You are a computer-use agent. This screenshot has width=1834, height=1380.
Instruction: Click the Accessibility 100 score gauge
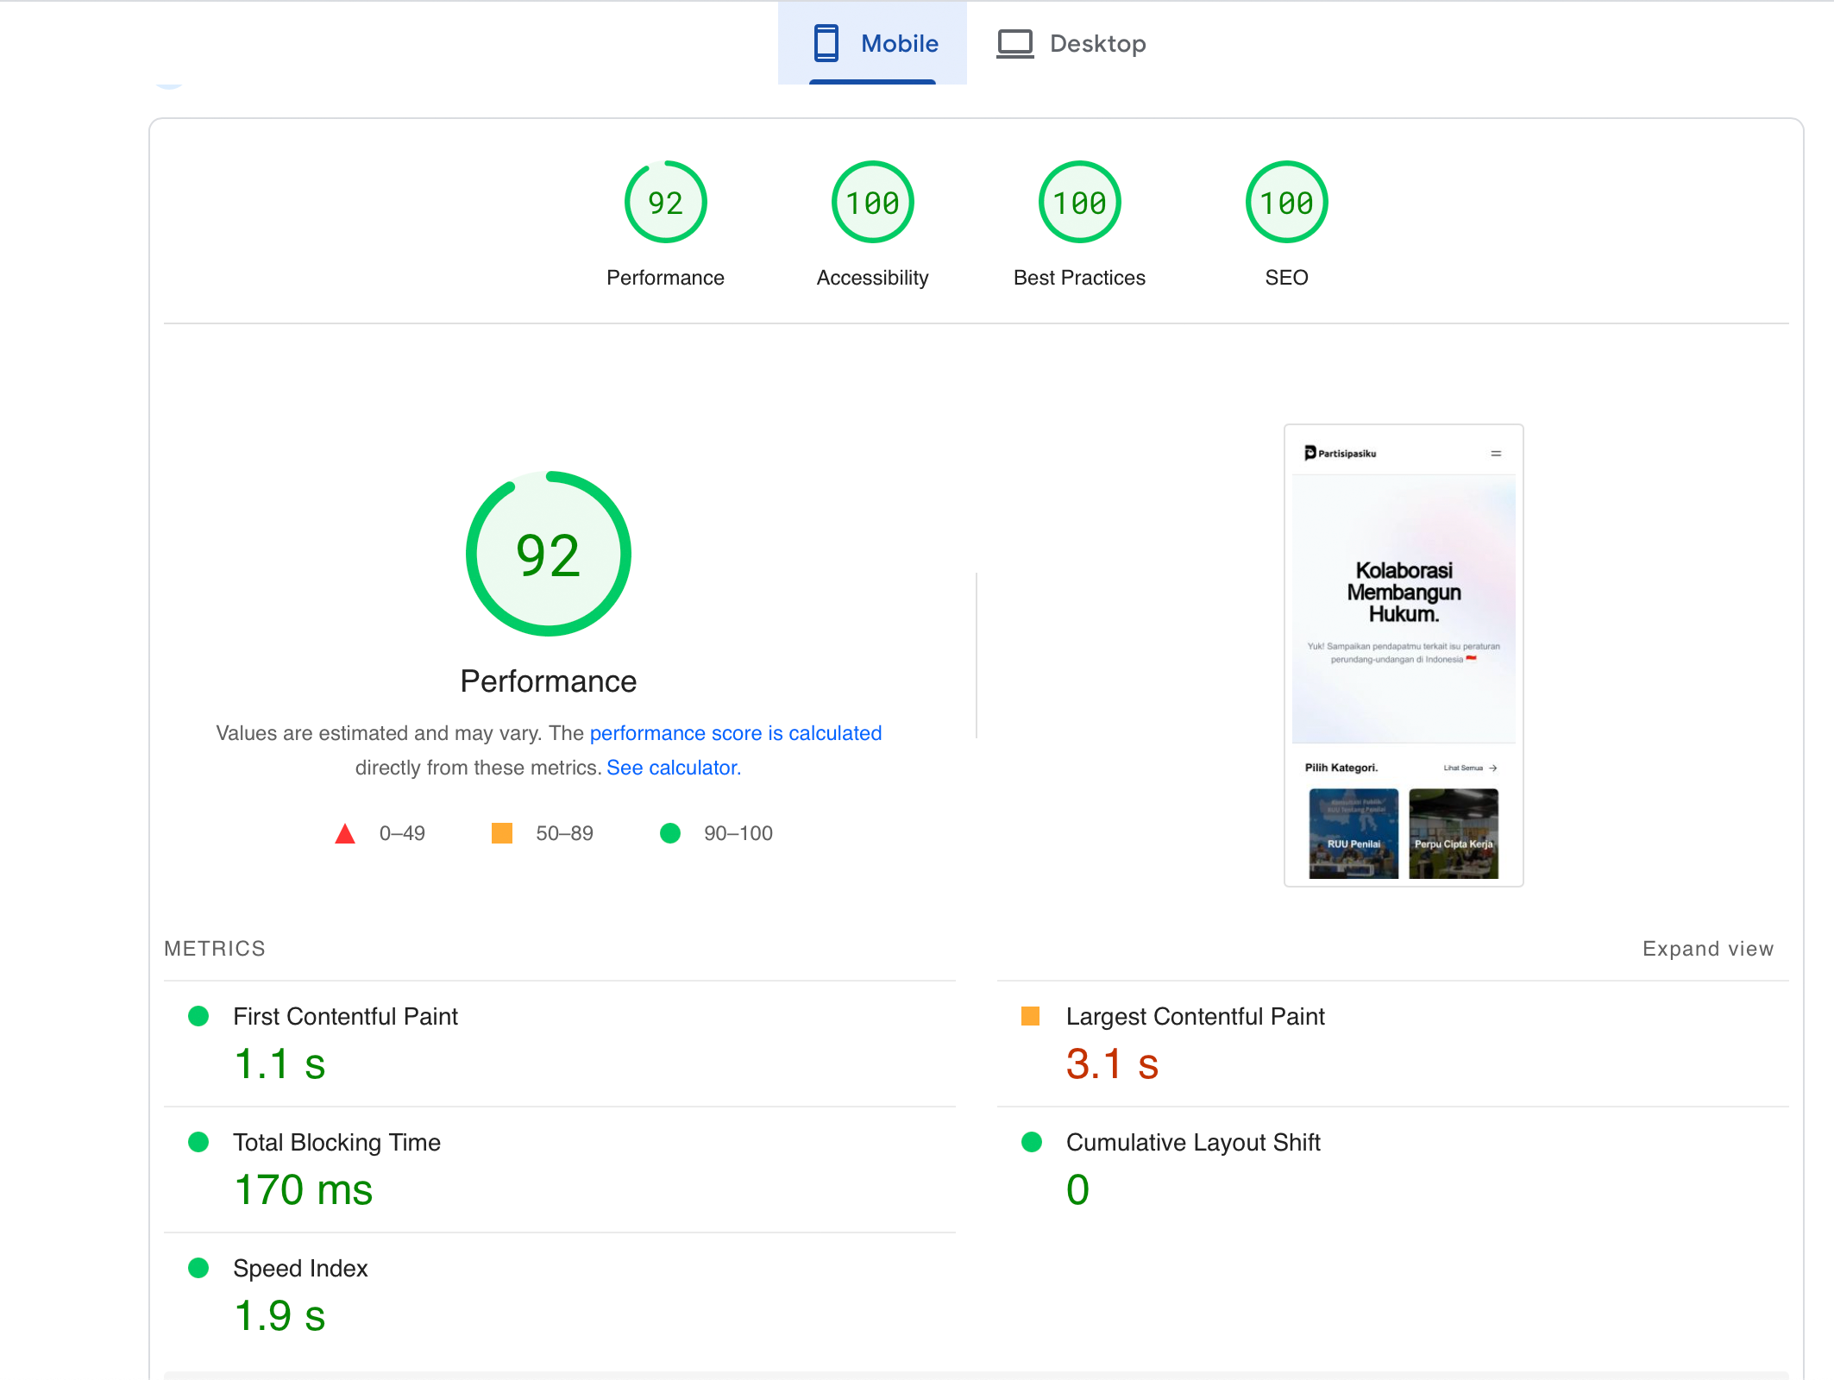872,203
